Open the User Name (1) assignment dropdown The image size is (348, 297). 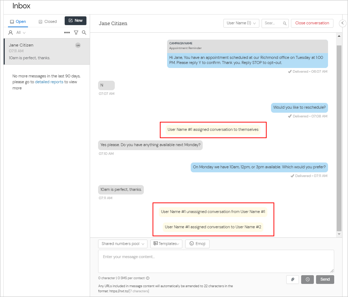click(x=241, y=23)
